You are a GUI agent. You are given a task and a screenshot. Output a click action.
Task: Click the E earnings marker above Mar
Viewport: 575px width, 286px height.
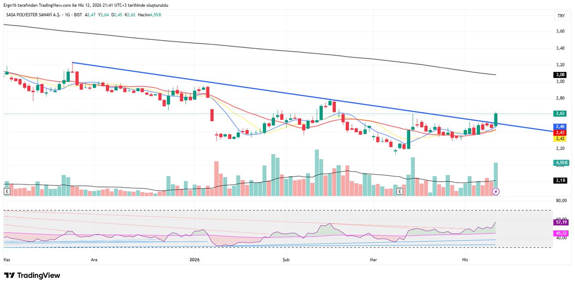point(401,192)
